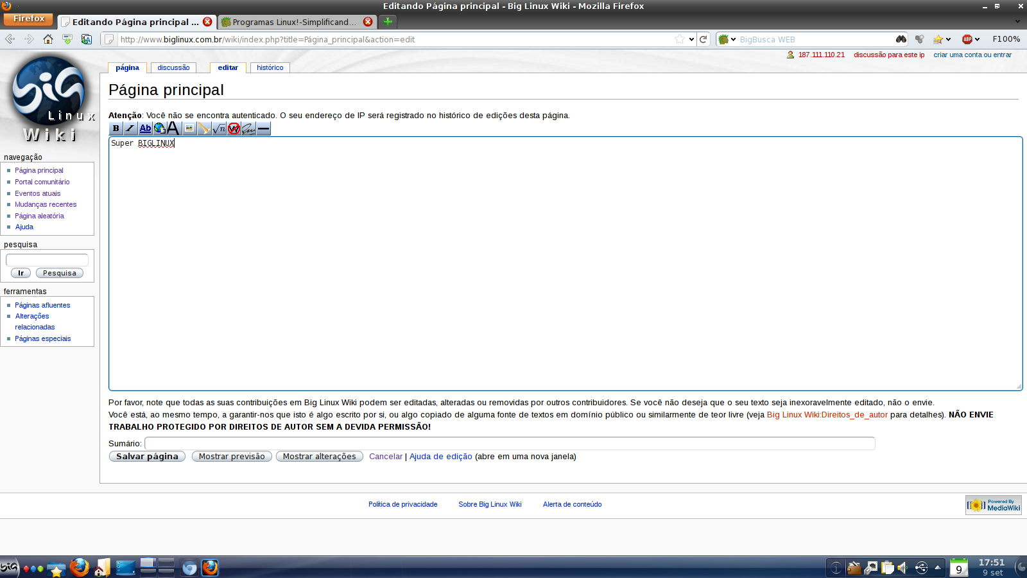Switch to the discussão tab
This screenshot has width=1027, height=578.
(173, 67)
